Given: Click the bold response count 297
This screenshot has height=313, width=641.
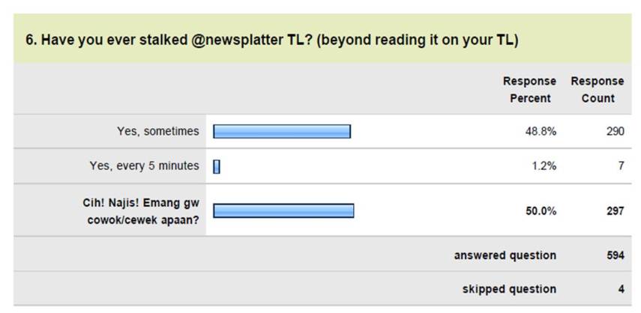Looking at the screenshot, I should [615, 211].
